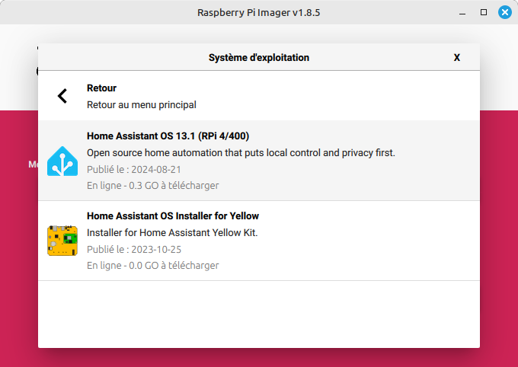The image size is (518, 367).
Task: Minimize the Raspberry Pi Imager window
Action: (462, 12)
